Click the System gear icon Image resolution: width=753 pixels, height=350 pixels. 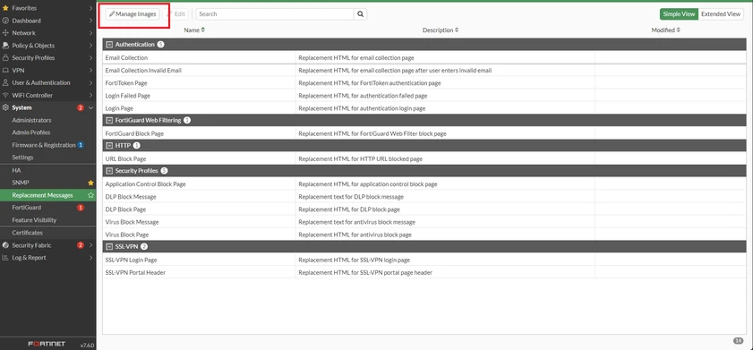(5, 108)
